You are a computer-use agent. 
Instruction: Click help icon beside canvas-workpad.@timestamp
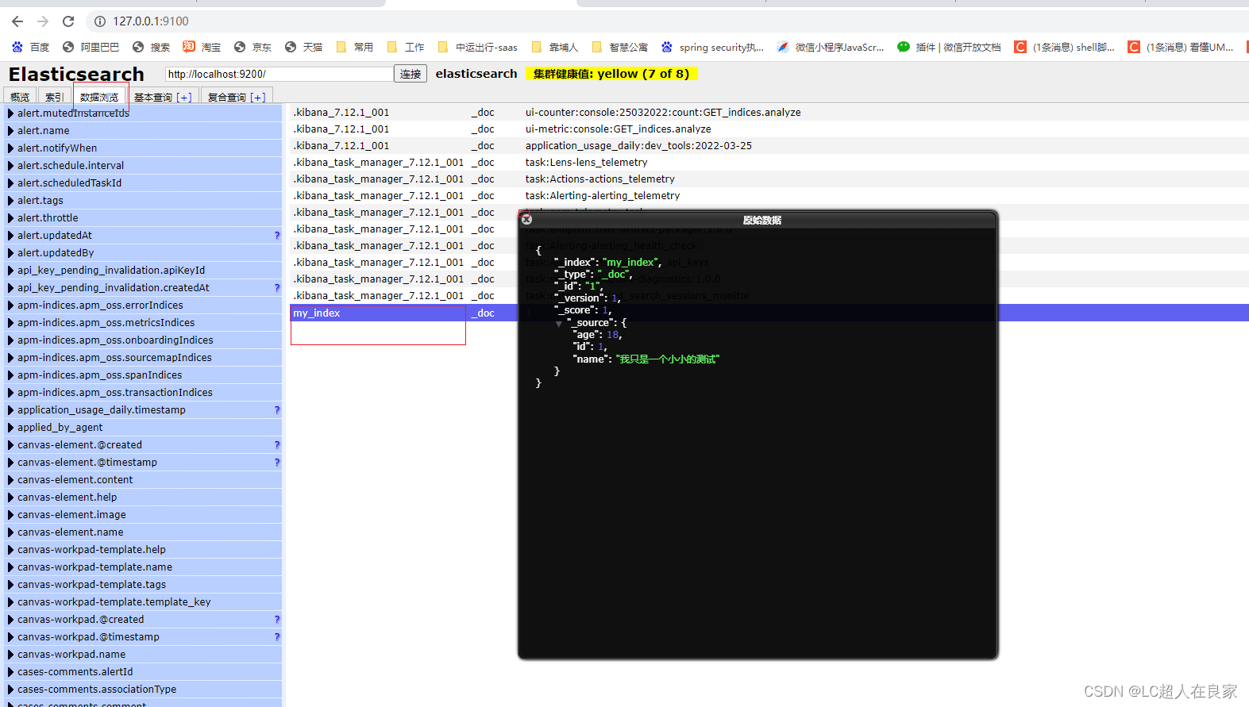[x=277, y=637]
